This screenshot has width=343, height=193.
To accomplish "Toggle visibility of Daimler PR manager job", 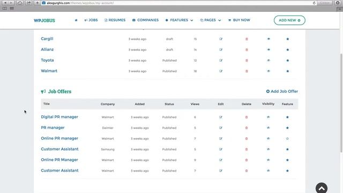I will [x=268, y=128].
